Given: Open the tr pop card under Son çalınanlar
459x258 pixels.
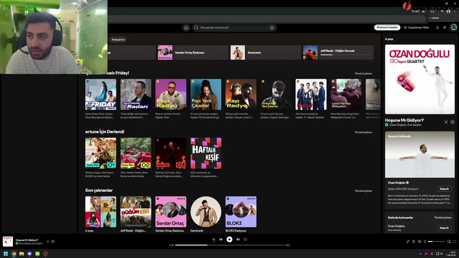Looking at the screenshot, I should coord(101,214).
